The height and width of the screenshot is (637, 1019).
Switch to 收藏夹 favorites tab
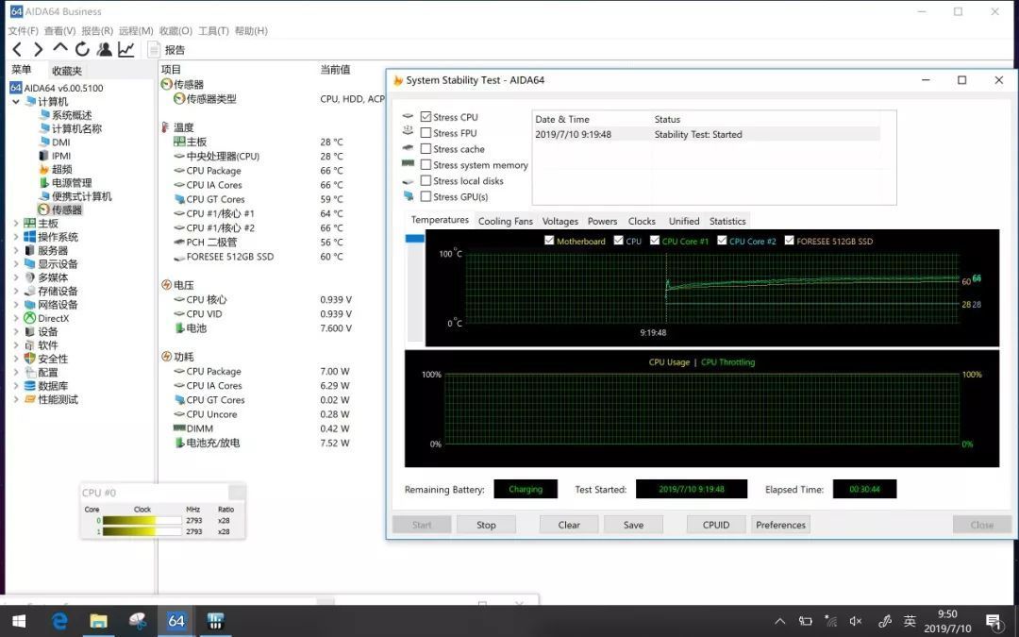(67, 71)
